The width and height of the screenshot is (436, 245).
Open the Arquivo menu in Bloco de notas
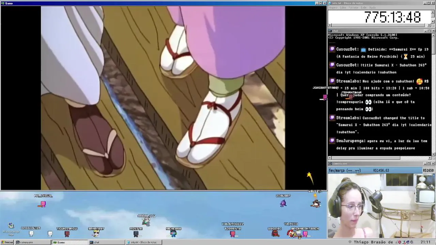[333, 7]
